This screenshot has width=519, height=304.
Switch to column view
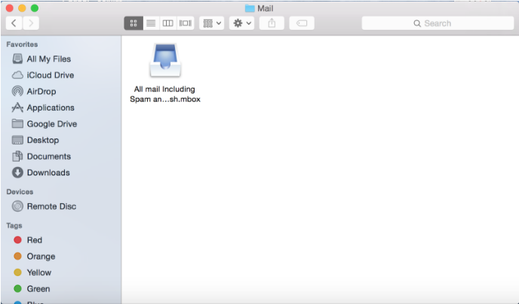pyautogui.click(x=167, y=23)
